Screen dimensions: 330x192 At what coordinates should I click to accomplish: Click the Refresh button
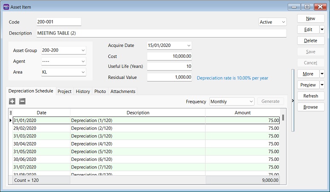310,96
